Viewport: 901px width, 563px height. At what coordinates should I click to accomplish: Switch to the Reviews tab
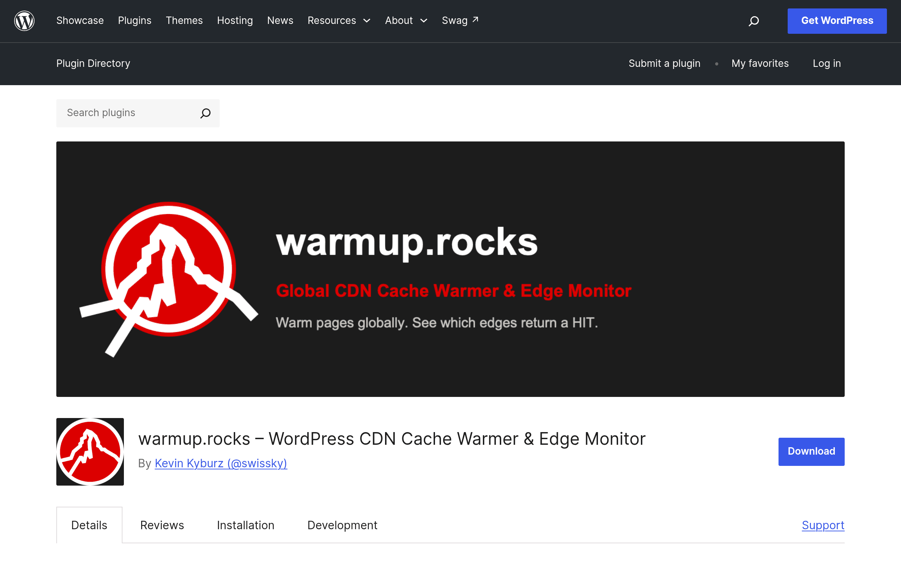162,525
